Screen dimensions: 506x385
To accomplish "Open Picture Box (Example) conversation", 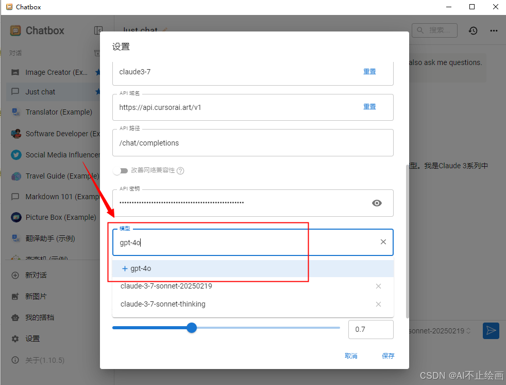I will [53, 217].
